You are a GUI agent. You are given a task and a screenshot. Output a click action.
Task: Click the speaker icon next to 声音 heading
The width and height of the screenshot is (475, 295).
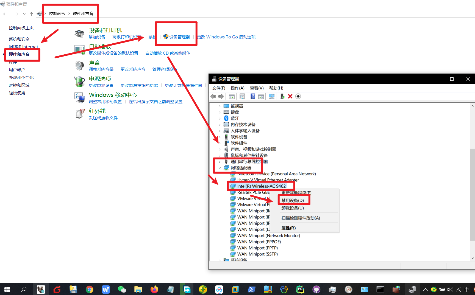click(80, 66)
